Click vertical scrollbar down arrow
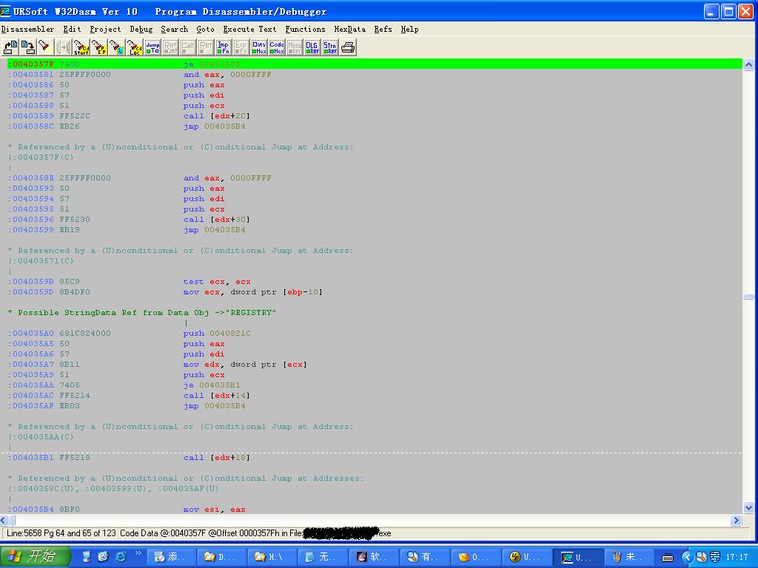Screen dimensions: 758x568 748,507
